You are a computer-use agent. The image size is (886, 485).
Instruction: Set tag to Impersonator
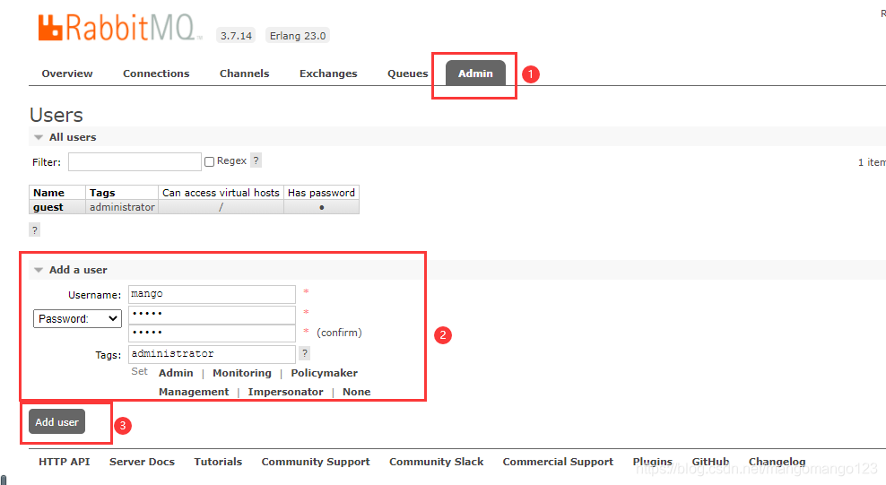[285, 392]
